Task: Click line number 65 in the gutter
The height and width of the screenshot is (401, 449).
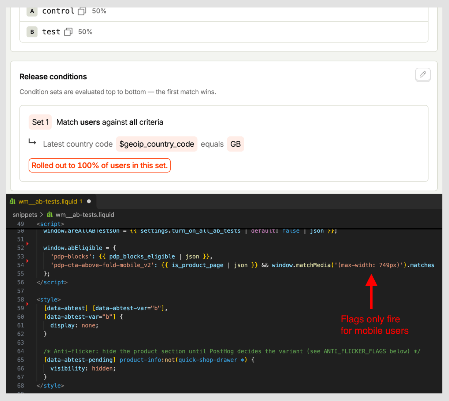Action: pyautogui.click(x=21, y=360)
